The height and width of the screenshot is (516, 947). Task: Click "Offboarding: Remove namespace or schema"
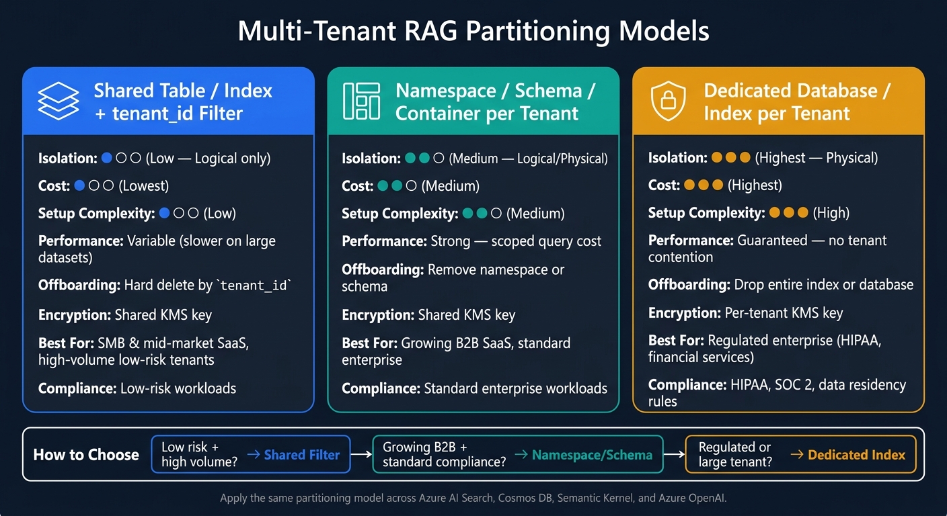pyautogui.click(x=453, y=277)
